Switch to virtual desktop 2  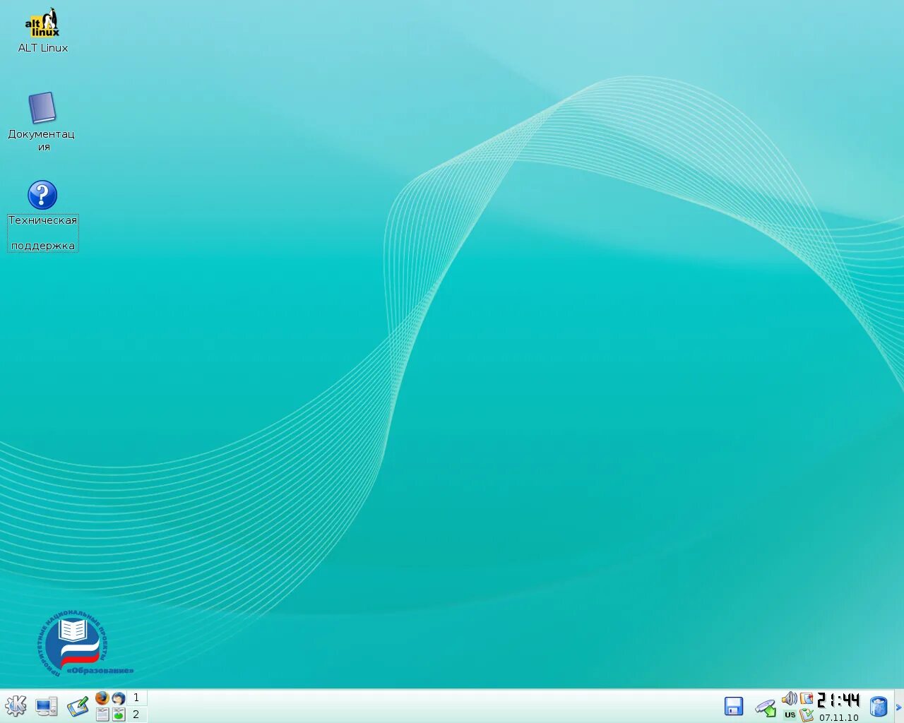pos(136,715)
